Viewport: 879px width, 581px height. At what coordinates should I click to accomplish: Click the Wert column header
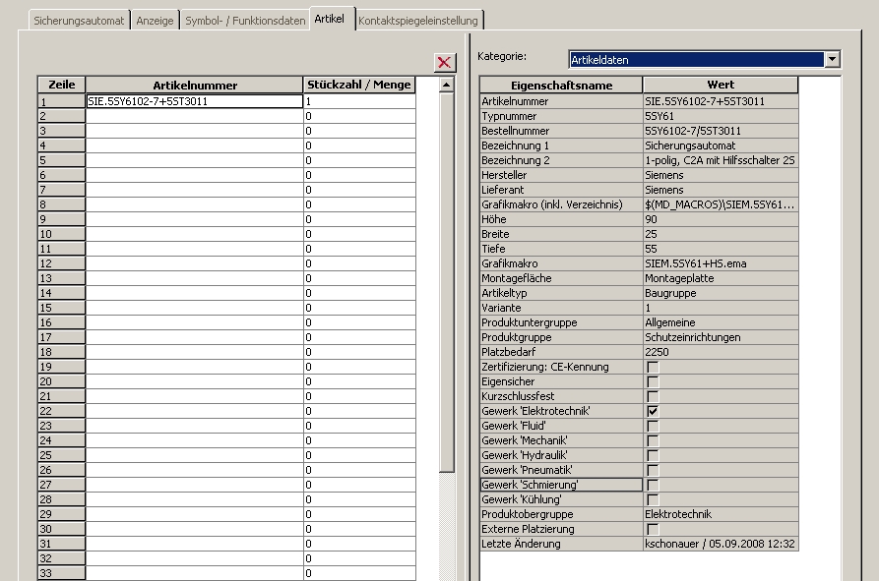pos(721,85)
